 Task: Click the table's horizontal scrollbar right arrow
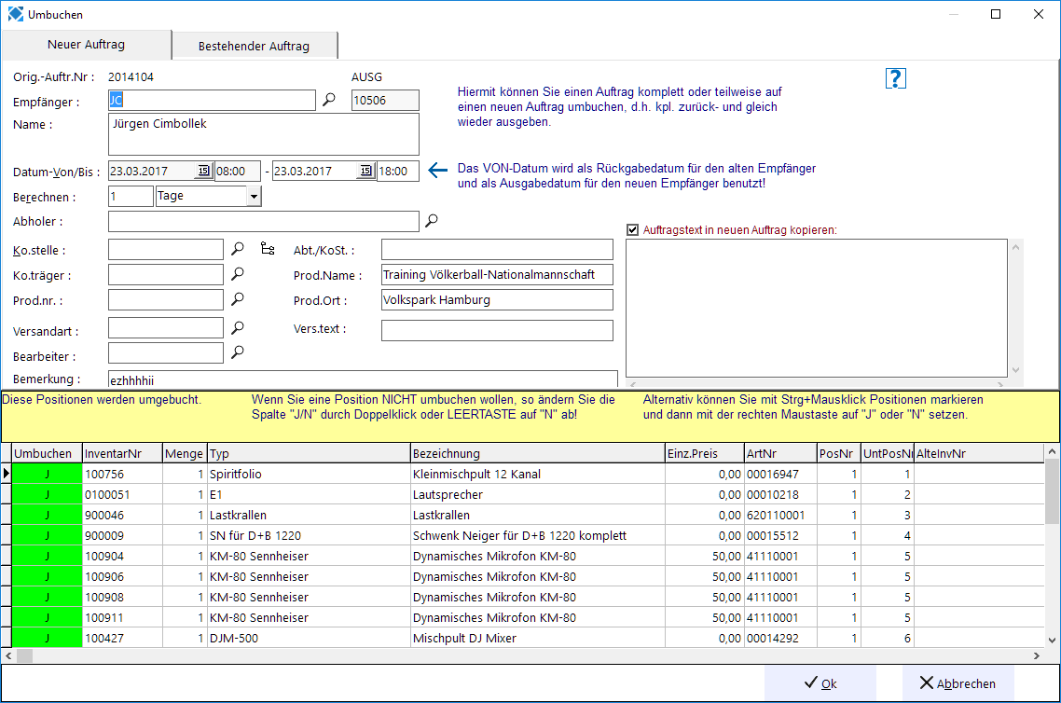[x=1037, y=655]
